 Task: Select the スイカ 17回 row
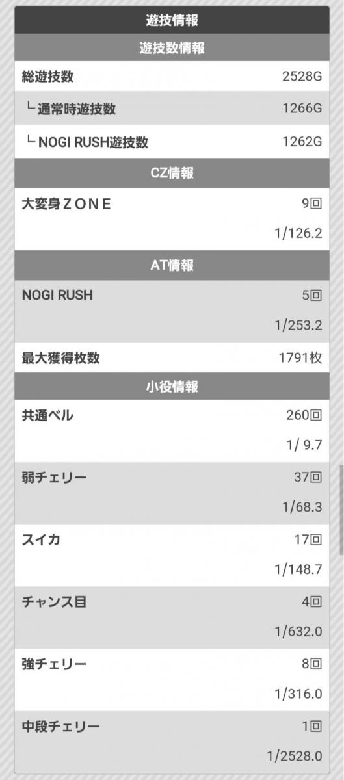172,555
